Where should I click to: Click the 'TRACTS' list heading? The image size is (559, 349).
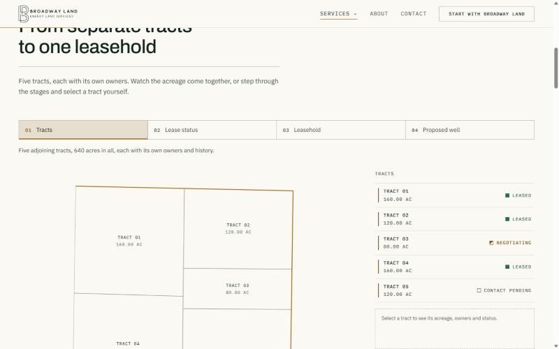click(x=384, y=174)
